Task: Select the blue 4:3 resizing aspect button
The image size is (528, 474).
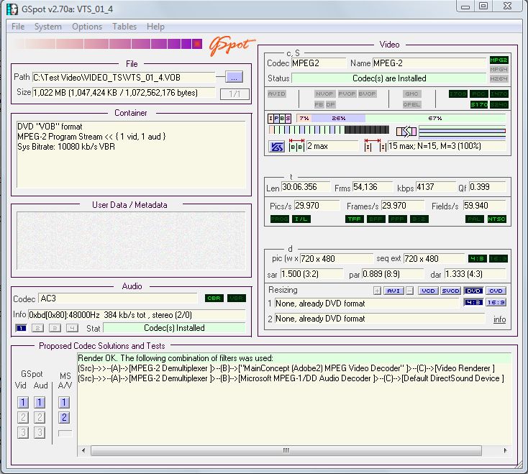Action: (473, 303)
